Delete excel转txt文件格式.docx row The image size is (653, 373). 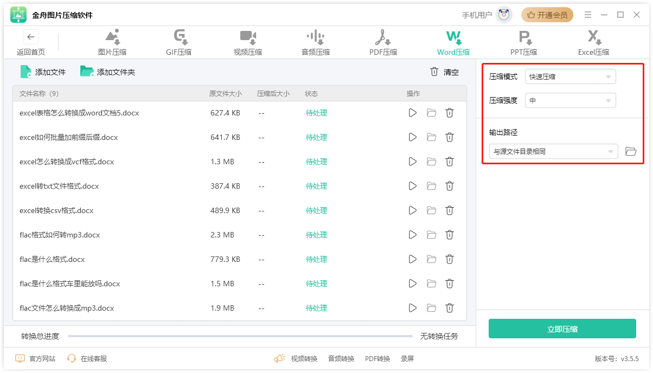point(450,186)
